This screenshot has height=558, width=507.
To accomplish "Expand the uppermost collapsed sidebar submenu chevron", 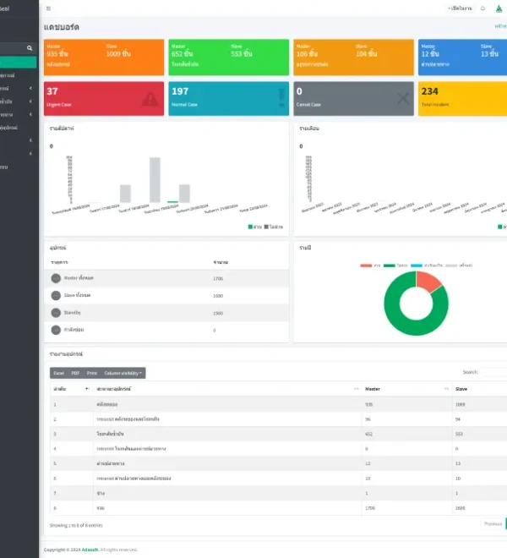I will (x=30, y=88).
